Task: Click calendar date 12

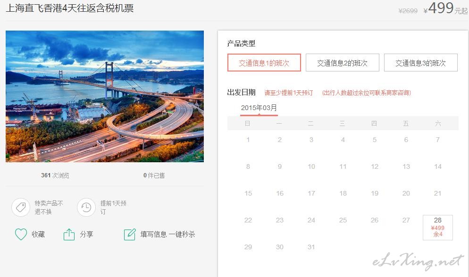Action: click(375, 166)
